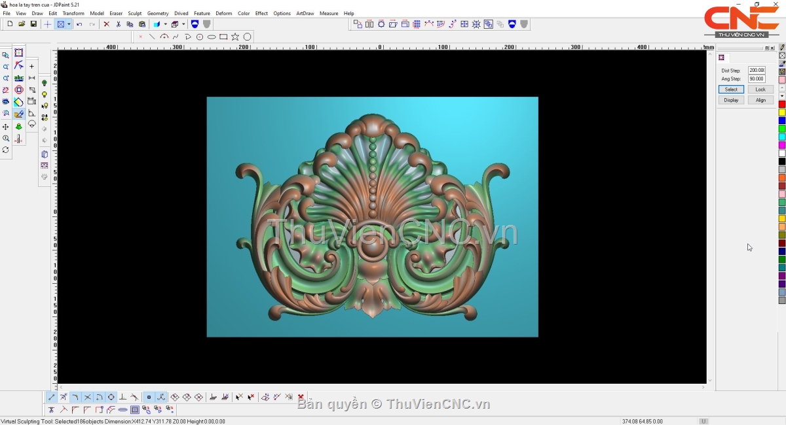Open dropdown arrow beside selection box tool
The width and height of the screenshot is (786, 425).
69,24
